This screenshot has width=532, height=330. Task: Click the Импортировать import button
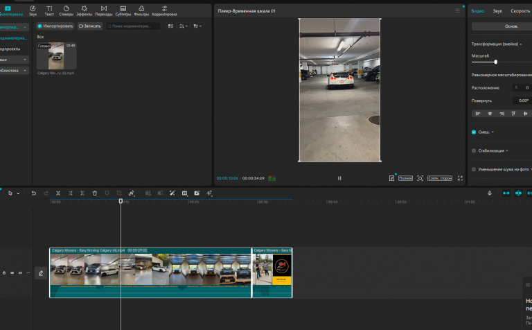tap(55, 26)
